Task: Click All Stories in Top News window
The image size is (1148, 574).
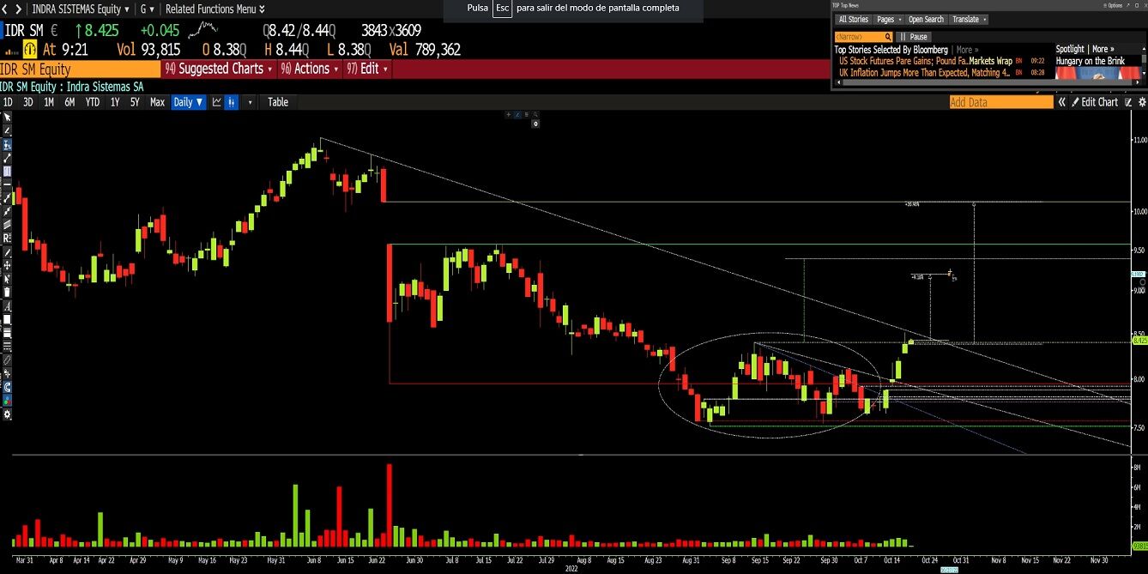Action: click(854, 19)
